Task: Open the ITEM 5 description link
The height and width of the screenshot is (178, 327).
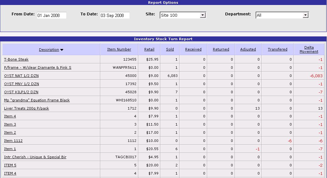Action: [10, 165]
